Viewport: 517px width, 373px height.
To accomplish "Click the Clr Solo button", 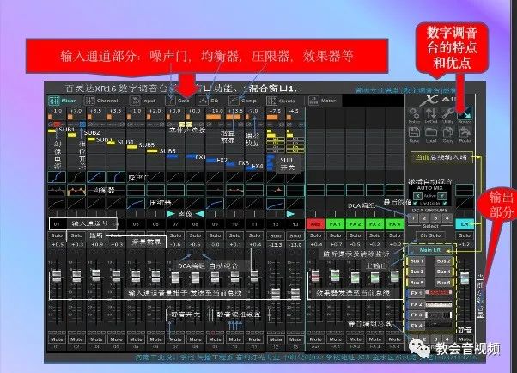I will click(430, 235).
